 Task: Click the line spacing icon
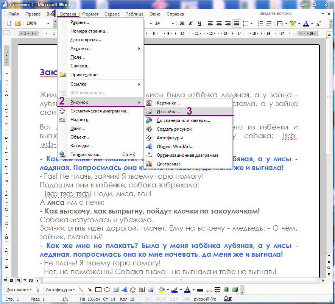(x=246, y=23)
